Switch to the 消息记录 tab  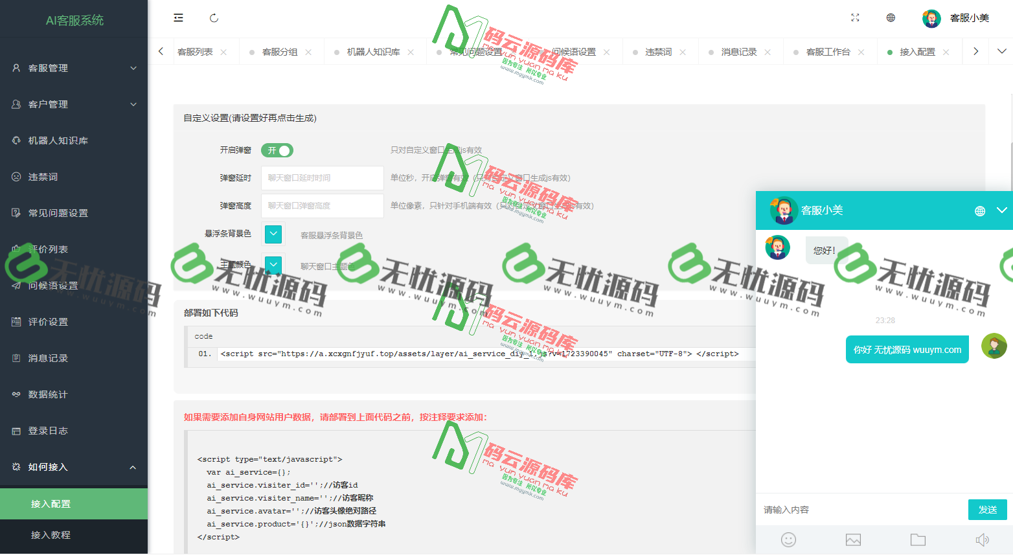coord(737,51)
